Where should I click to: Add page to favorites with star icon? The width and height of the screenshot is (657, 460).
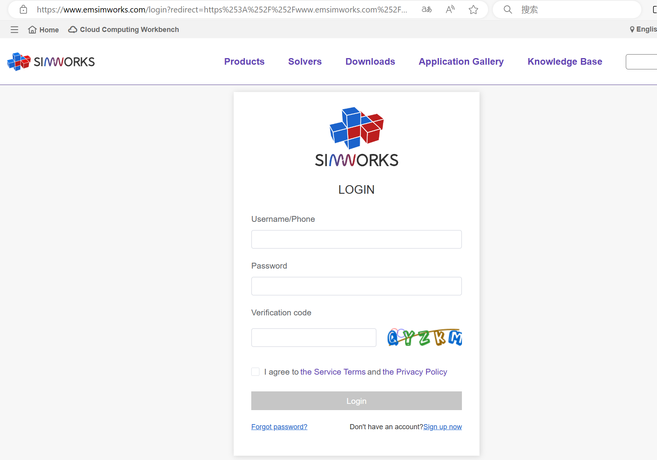pyautogui.click(x=474, y=9)
